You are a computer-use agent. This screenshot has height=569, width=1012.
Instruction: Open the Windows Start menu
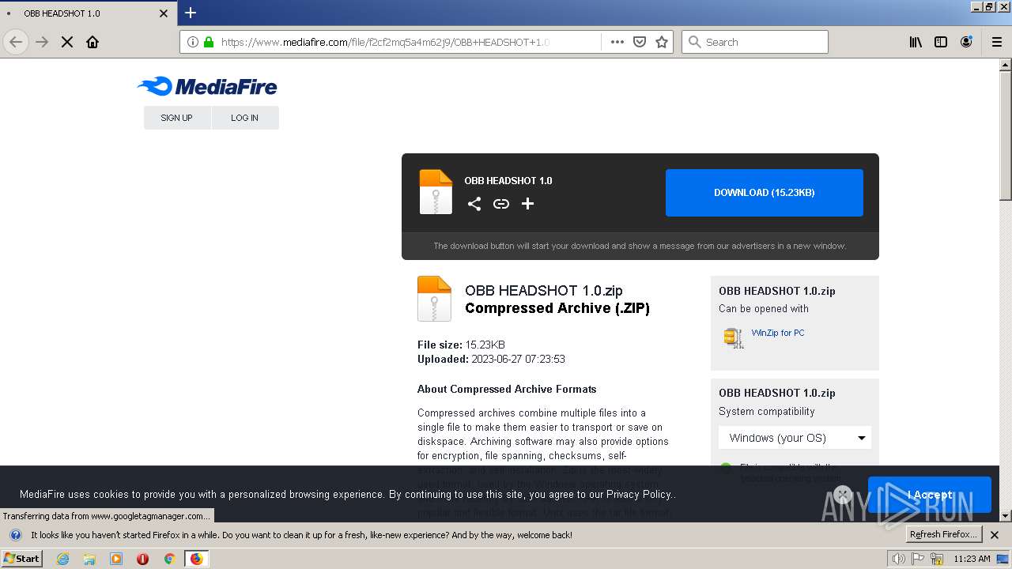click(22, 559)
